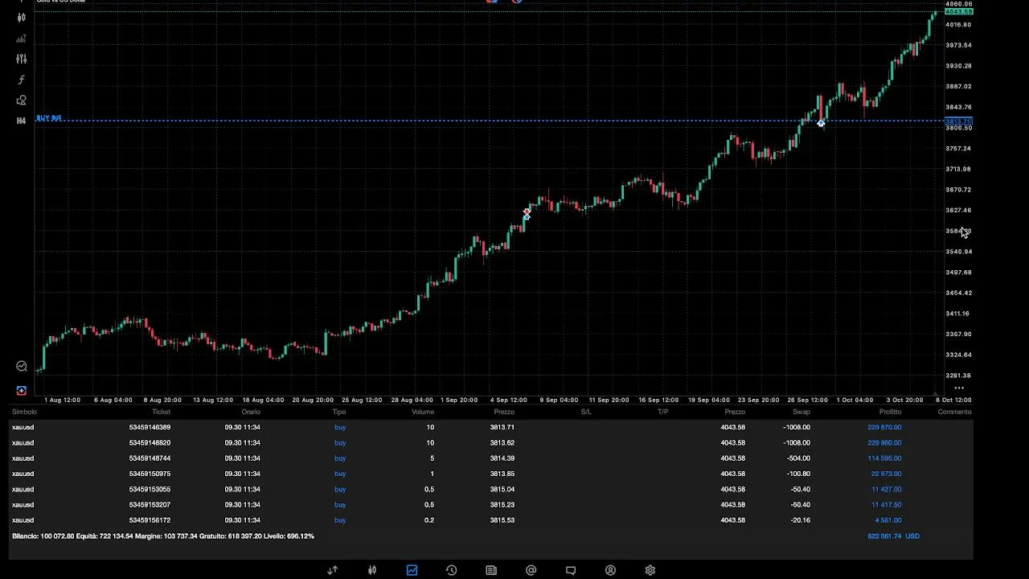This screenshot has height=579, width=1029.
Task: Select ticket 53459146820
Action: 150,442
